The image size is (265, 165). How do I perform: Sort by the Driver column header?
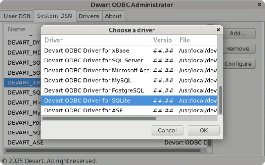click(x=95, y=40)
